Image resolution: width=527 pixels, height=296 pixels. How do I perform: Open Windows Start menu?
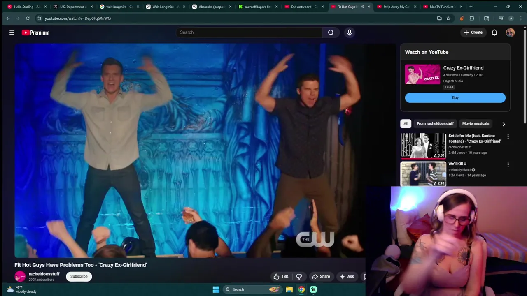pos(216,289)
